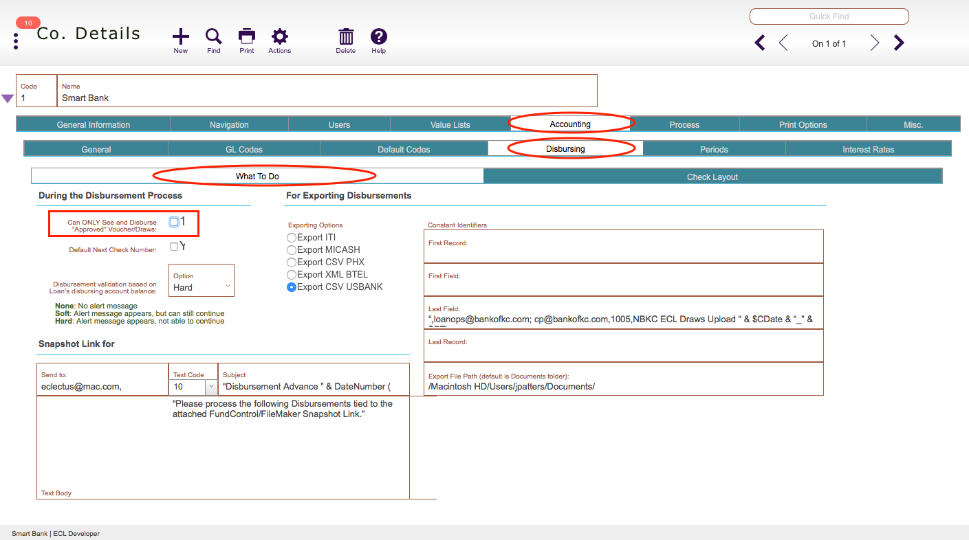Switch to the Print Options tab
969x540 pixels.
click(803, 124)
